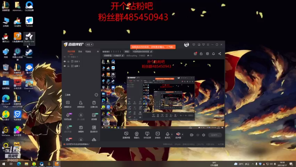Open the hamburger menu in the title bar
This screenshot has width=296, height=167.
[208, 45]
